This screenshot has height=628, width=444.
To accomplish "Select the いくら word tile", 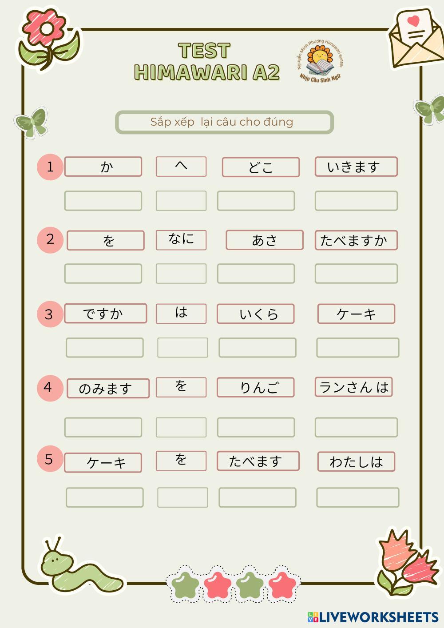I will click(255, 314).
